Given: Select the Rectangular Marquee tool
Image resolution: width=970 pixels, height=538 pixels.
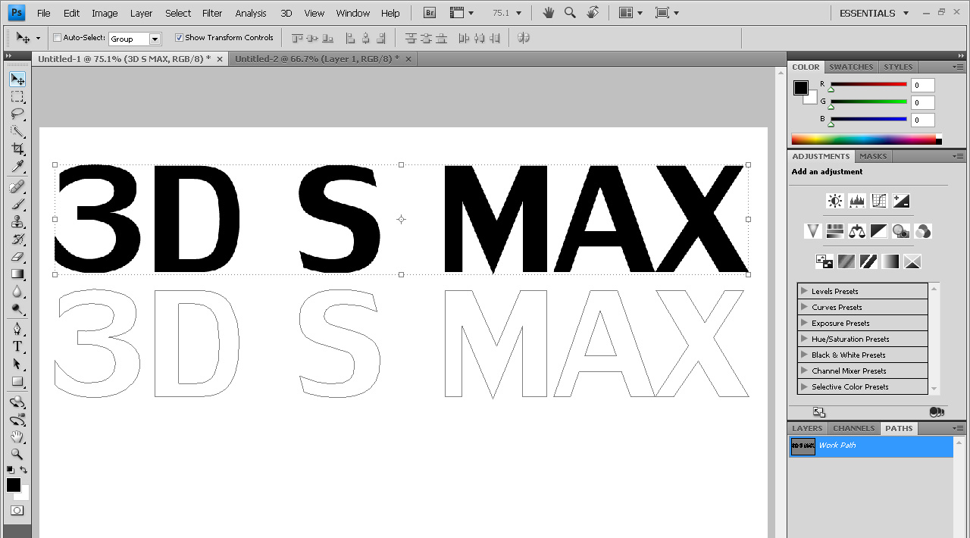Looking at the screenshot, I should pyautogui.click(x=17, y=97).
